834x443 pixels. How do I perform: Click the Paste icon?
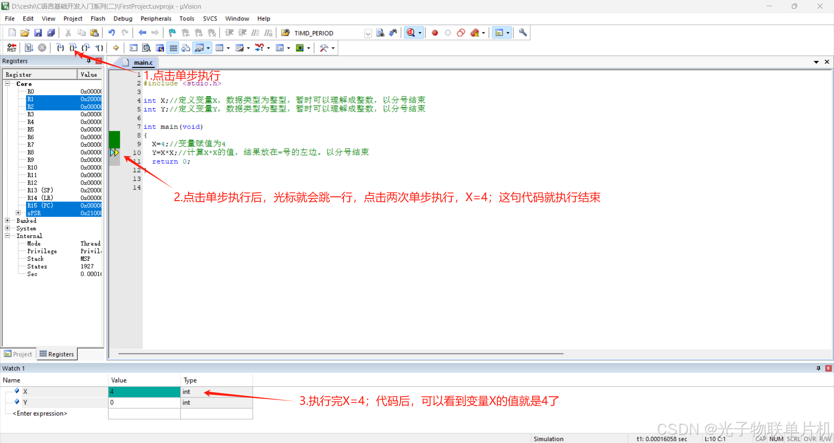94,33
